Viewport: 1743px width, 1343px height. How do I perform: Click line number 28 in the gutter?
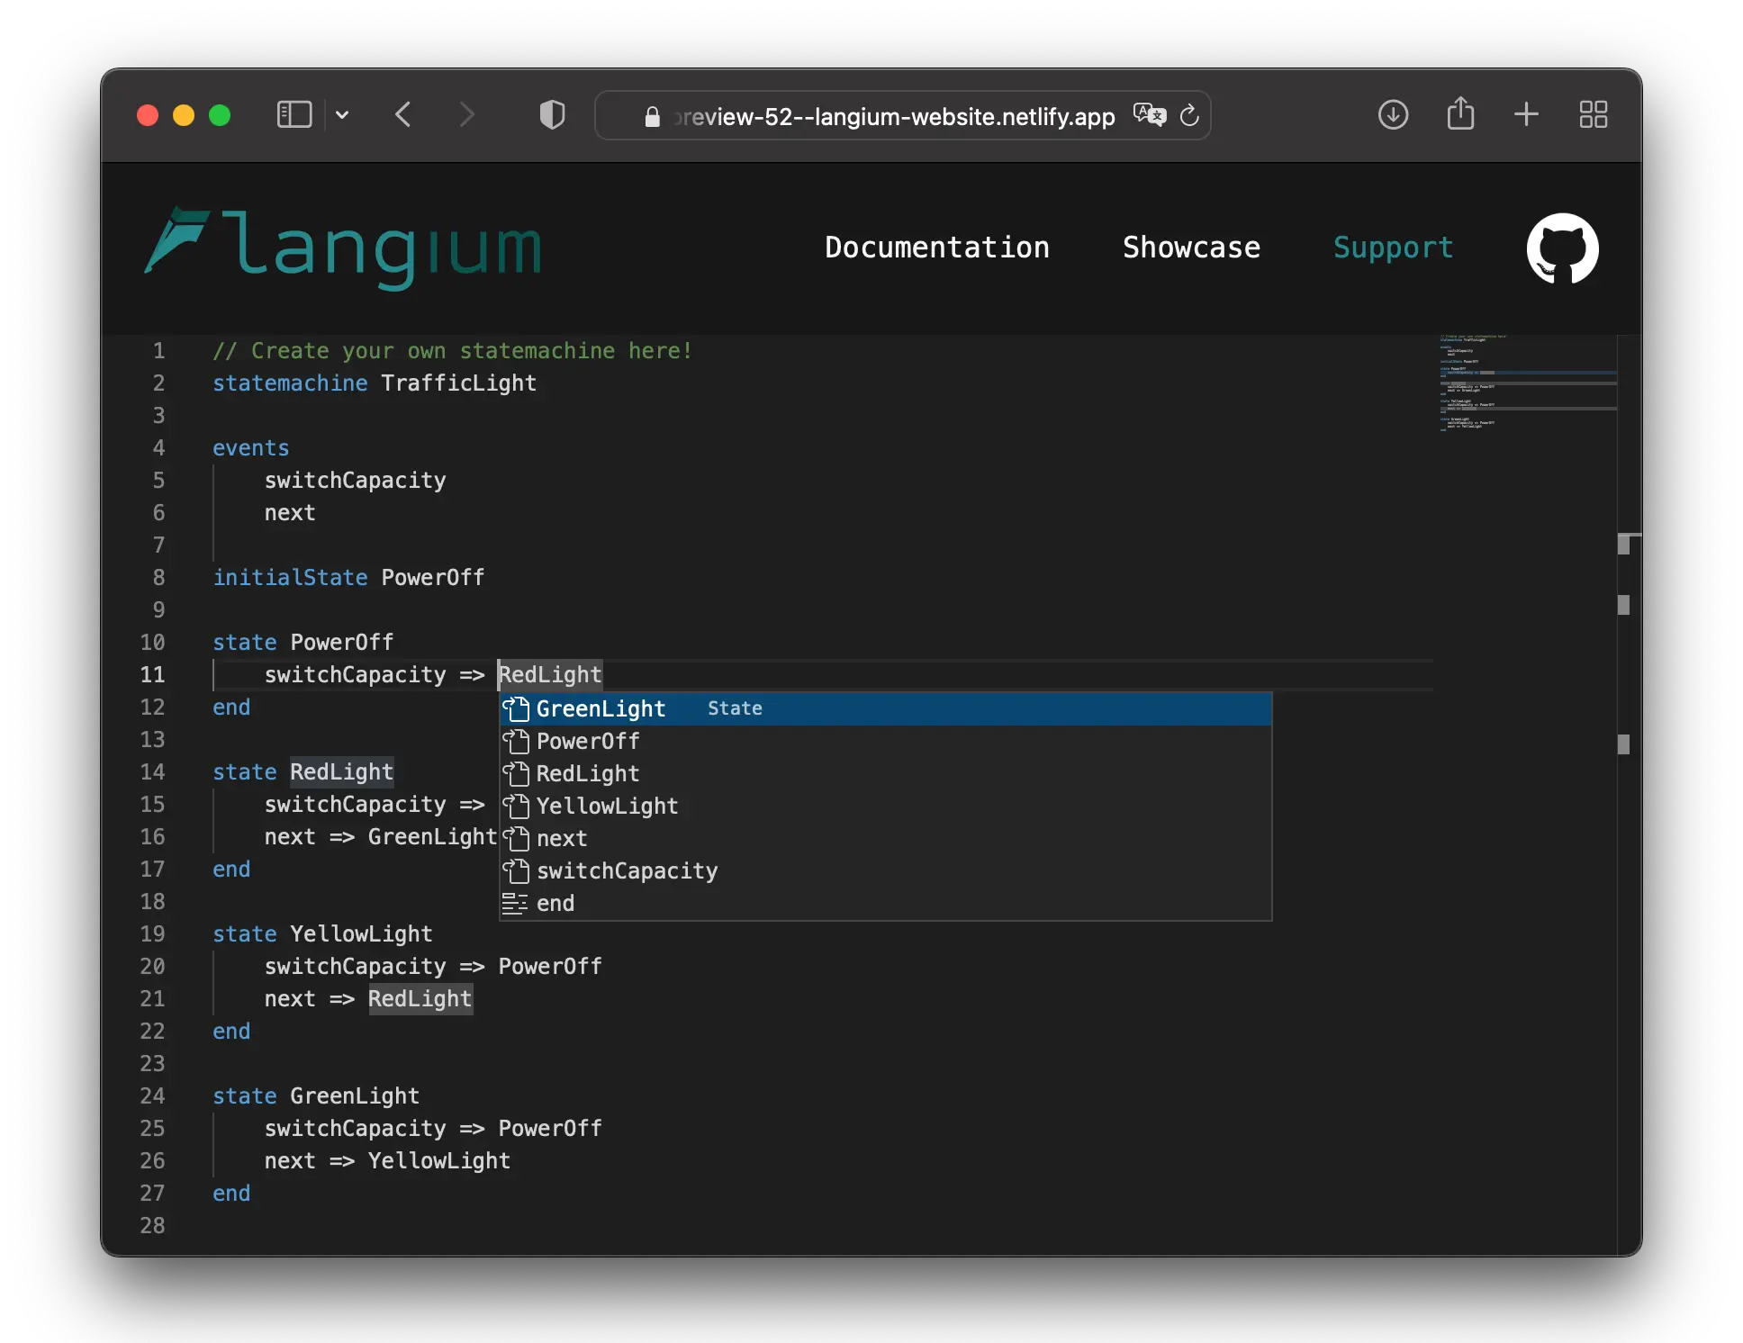(x=152, y=1226)
